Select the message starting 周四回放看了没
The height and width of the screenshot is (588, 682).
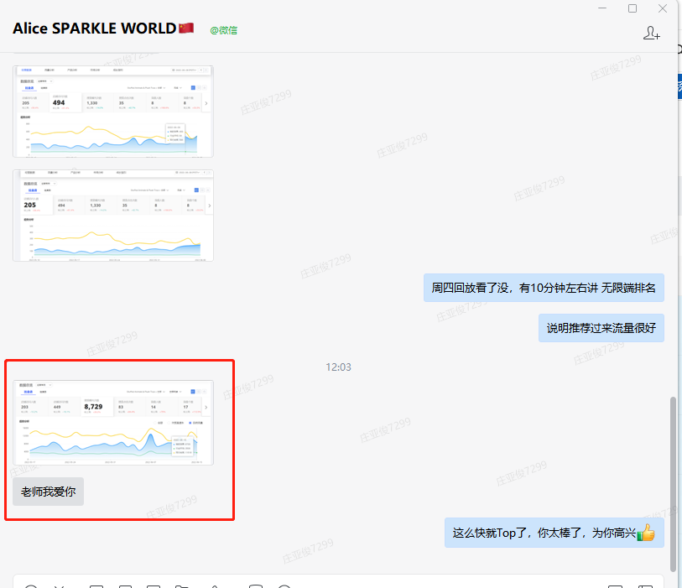point(544,288)
